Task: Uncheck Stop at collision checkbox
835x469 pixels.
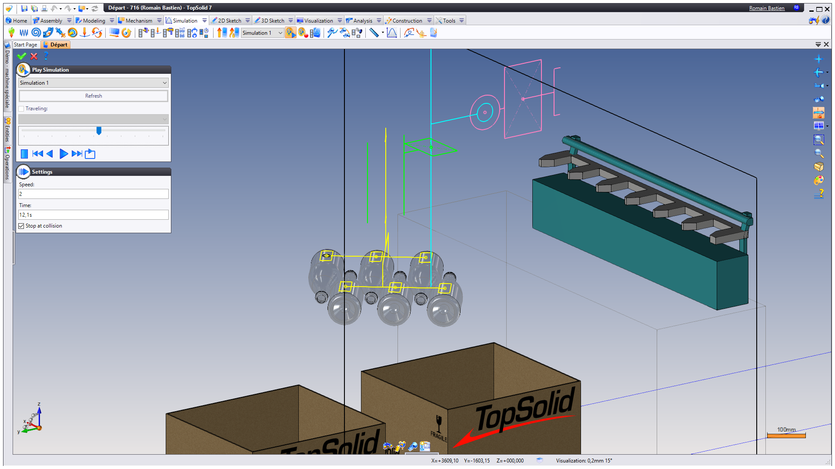Action: [21, 226]
